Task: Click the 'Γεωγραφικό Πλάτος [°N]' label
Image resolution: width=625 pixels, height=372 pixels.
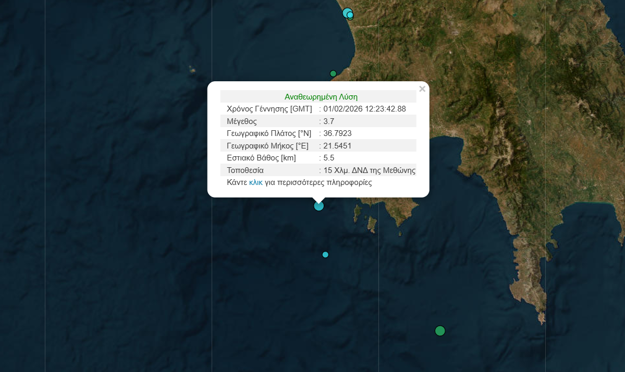Action: (268, 133)
